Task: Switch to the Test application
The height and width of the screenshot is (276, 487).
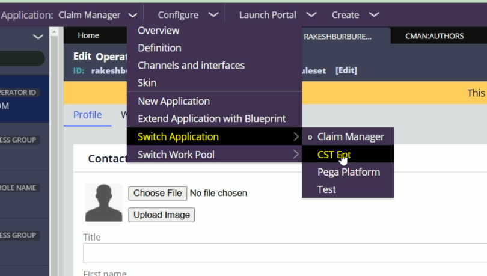Action: point(348,189)
